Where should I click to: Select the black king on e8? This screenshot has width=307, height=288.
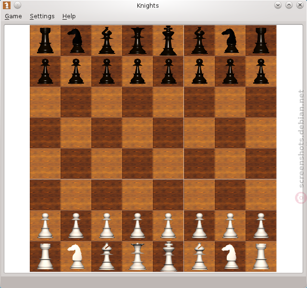(x=168, y=40)
